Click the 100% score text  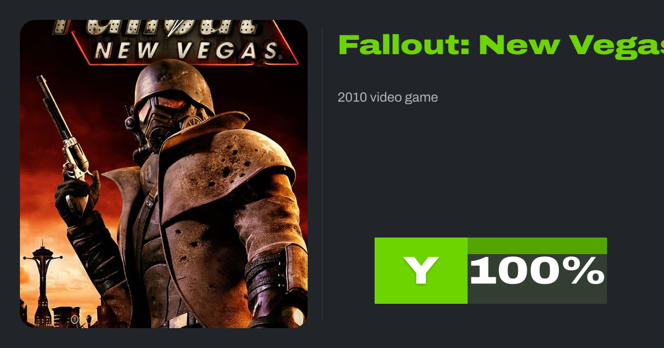tap(537, 271)
